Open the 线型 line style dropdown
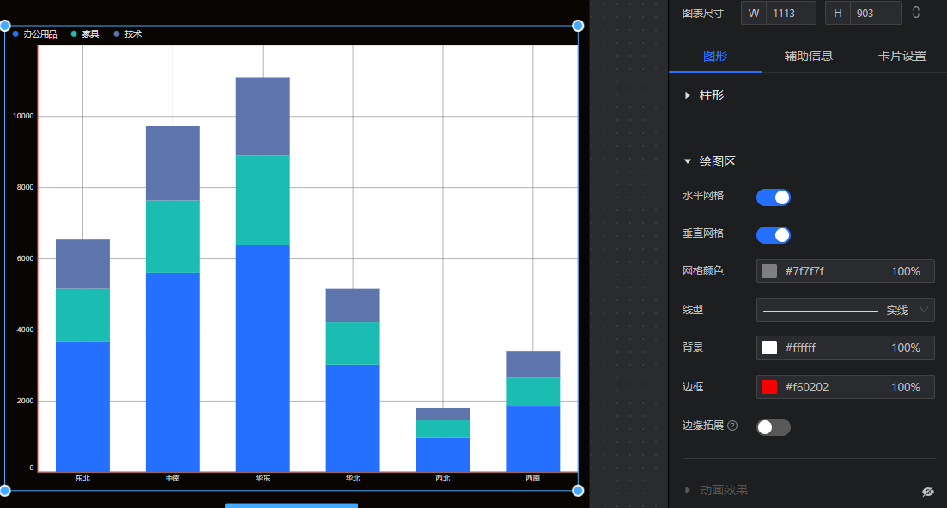Image resolution: width=947 pixels, height=508 pixels. click(x=845, y=310)
